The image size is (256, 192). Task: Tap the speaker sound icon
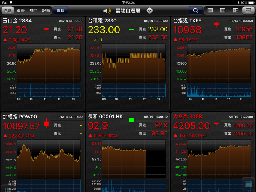[107, 11]
